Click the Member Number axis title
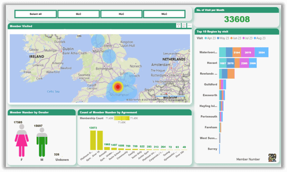This screenshot has width=287, height=172. 248,159
